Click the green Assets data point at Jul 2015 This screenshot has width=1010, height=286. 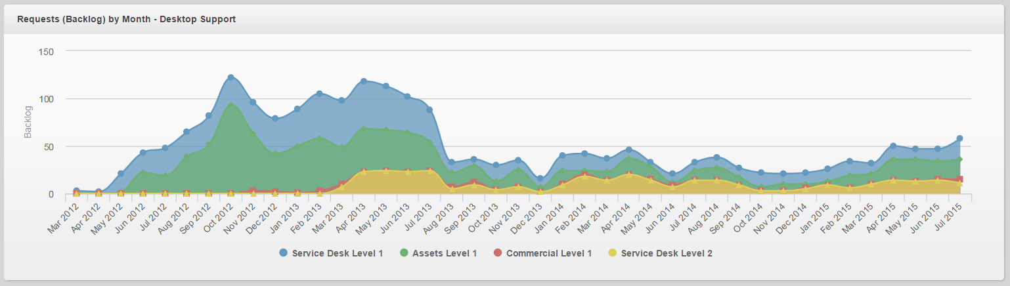tap(959, 159)
